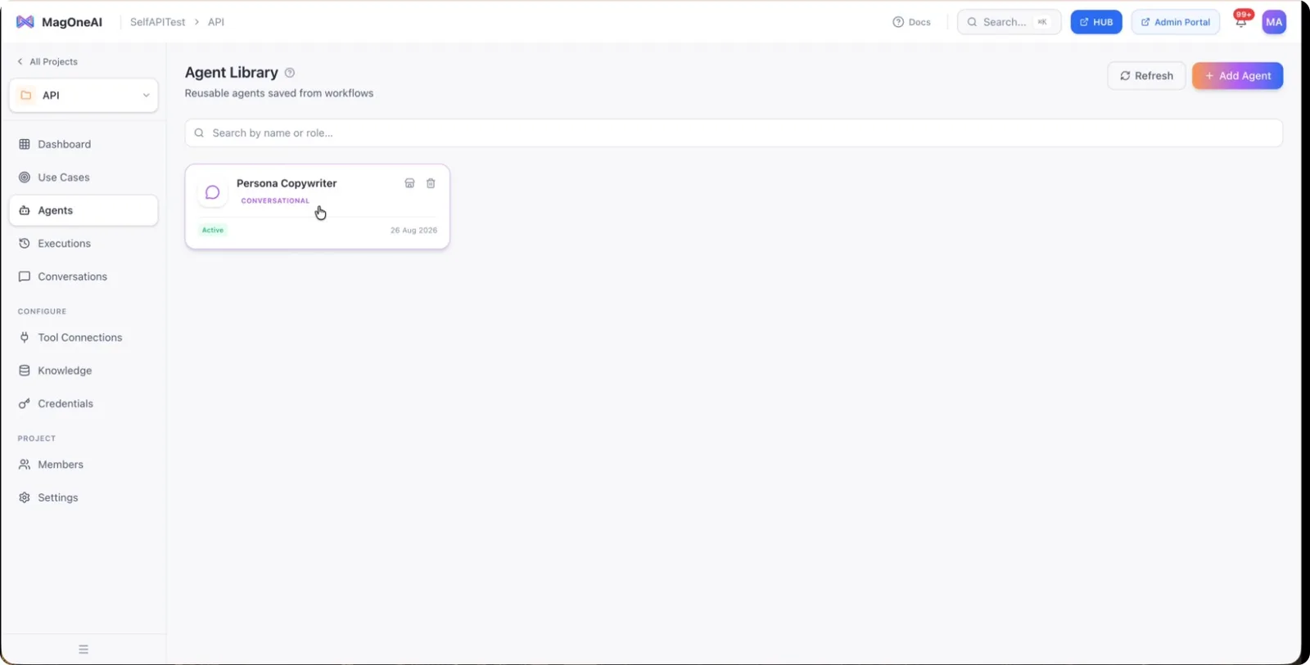The width and height of the screenshot is (1310, 665).
Task: Click the store icon on Persona Copywriter card
Action: [x=409, y=183]
